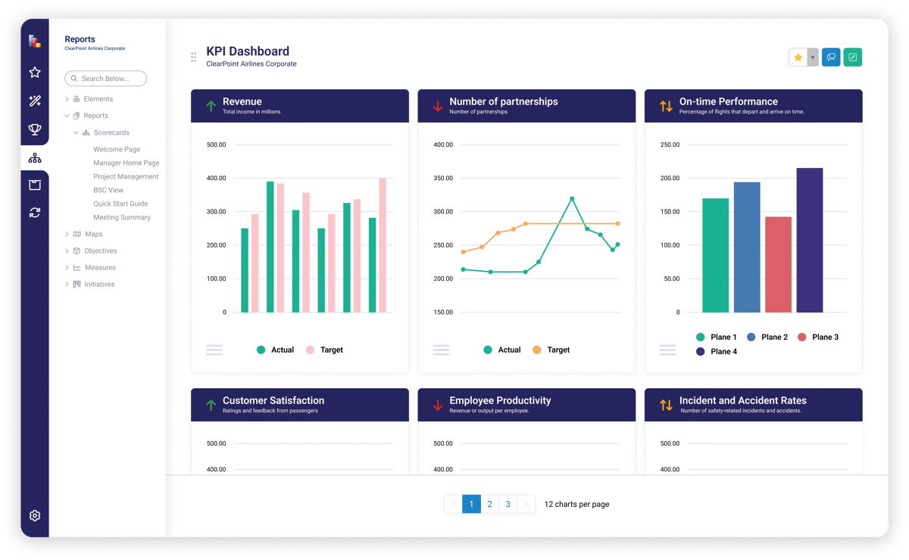Click Number of partnerships red down arrow
This screenshot has height=560, width=909.
pos(438,106)
